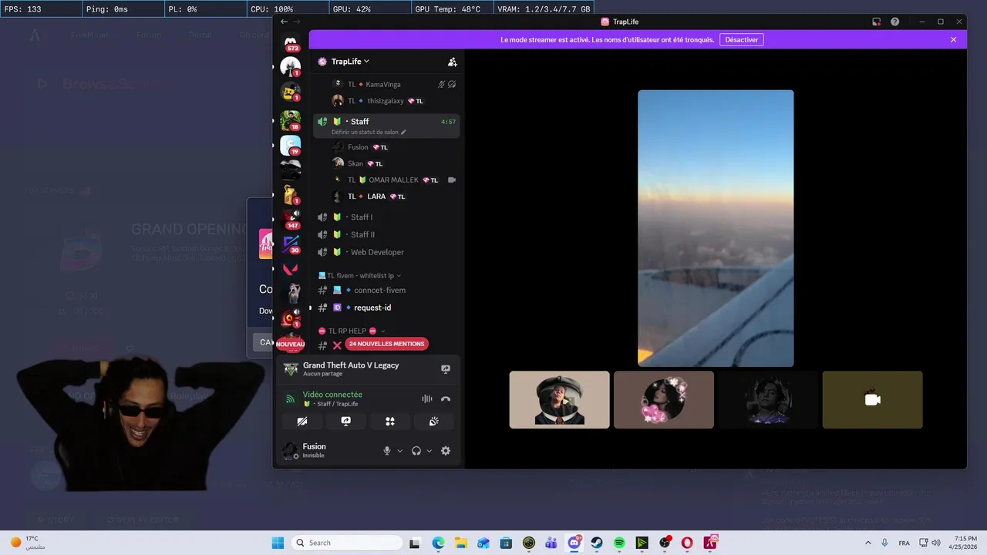
Task: Open Opera browser from the taskbar
Action: [x=687, y=543]
